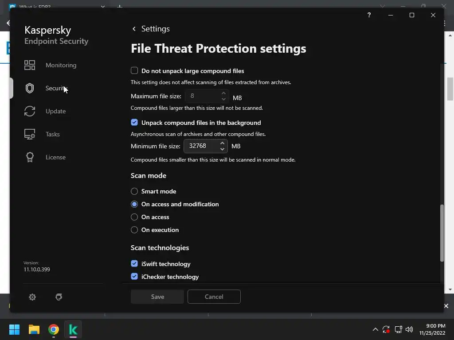The height and width of the screenshot is (340, 454).
Task: Select Smart mode scan option
Action: point(134,191)
